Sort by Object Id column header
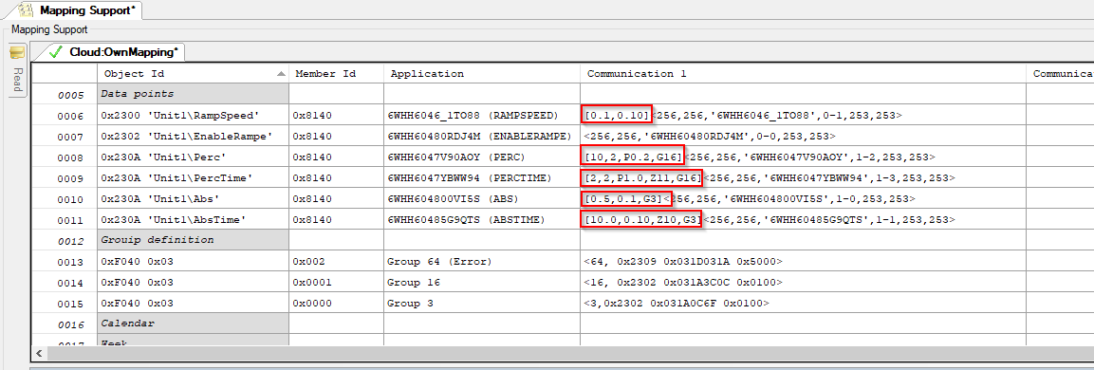The width and height of the screenshot is (1094, 370). coord(193,73)
